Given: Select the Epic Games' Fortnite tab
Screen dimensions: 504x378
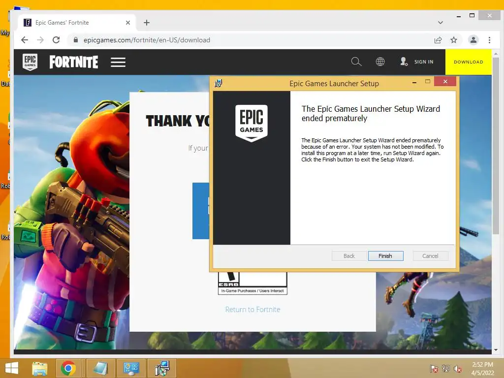Looking at the screenshot, I should click(x=77, y=23).
